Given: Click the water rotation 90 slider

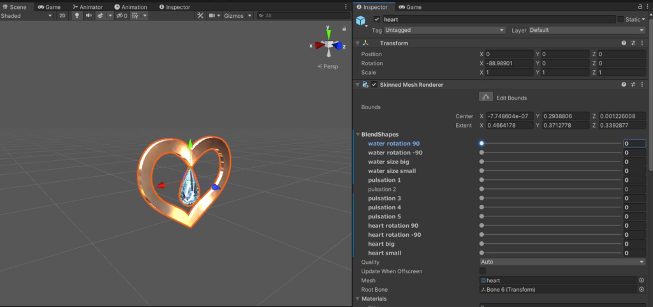Looking at the screenshot, I should point(550,144).
